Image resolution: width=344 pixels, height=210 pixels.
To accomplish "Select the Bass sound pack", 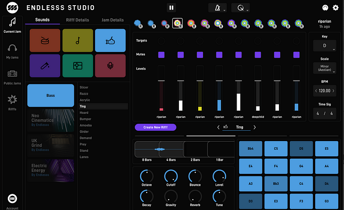I will pyautogui.click(x=51, y=95).
